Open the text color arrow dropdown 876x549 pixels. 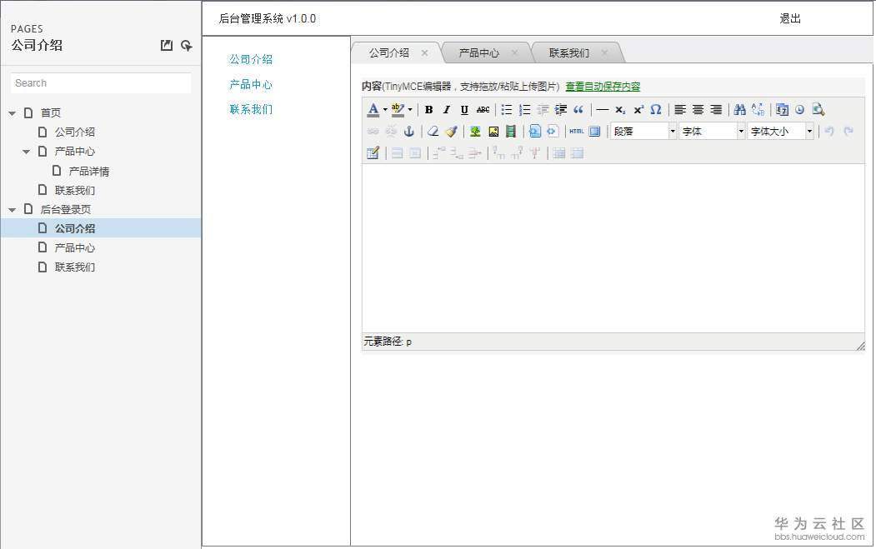click(385, 110)
